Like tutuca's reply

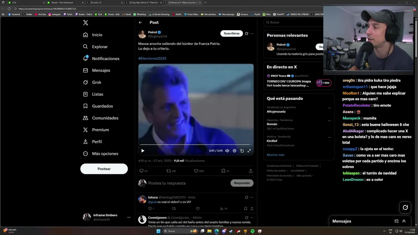[x=198, y=209]
